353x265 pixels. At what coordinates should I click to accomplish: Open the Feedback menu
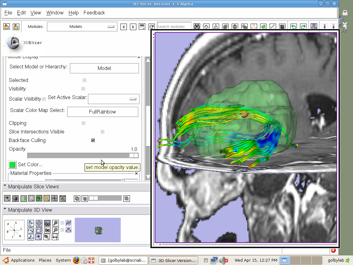pyautogui.click(x=94, y=13)
